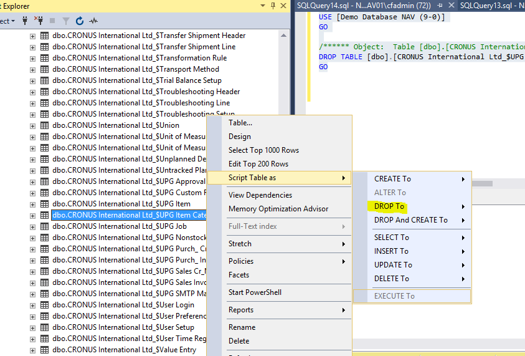Open the CREATE To submenu
This screenshot has width=525, height=356.
(412, 179)
